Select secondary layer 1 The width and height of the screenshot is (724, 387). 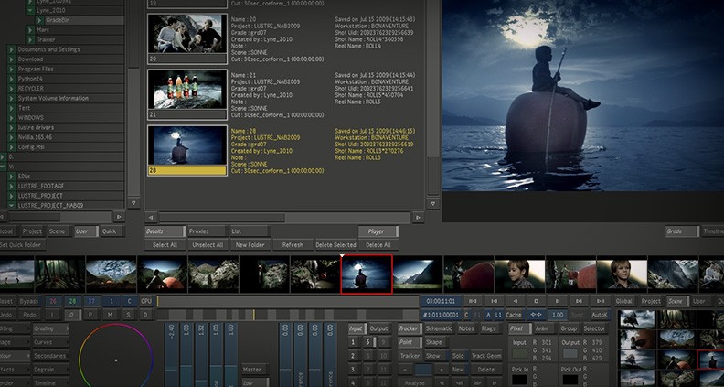[x=353, y=342]
